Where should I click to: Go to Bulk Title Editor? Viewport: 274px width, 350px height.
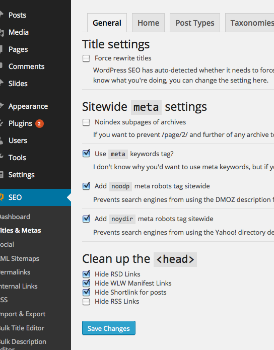click(22, 328)
